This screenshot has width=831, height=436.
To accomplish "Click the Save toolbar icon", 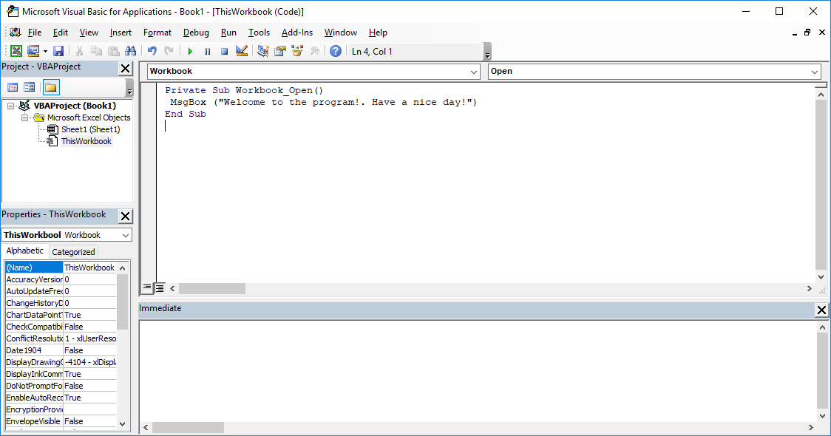I will 58,50.
